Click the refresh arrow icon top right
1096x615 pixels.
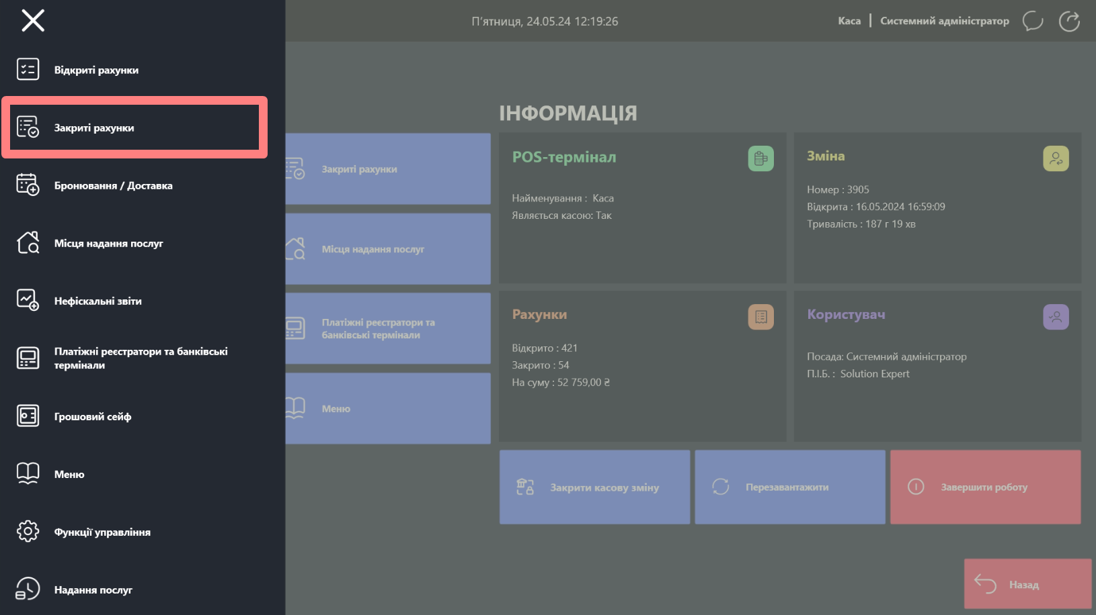point(1069,21)
